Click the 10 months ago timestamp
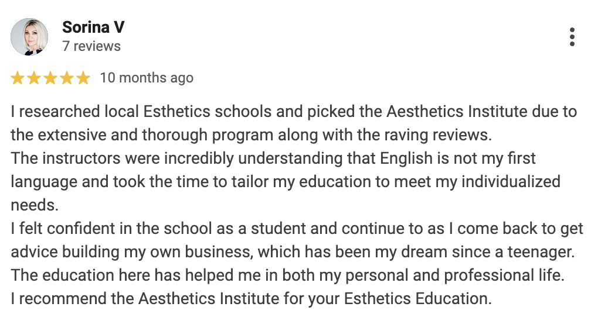 pyautogui.click(x=147, y=78)
